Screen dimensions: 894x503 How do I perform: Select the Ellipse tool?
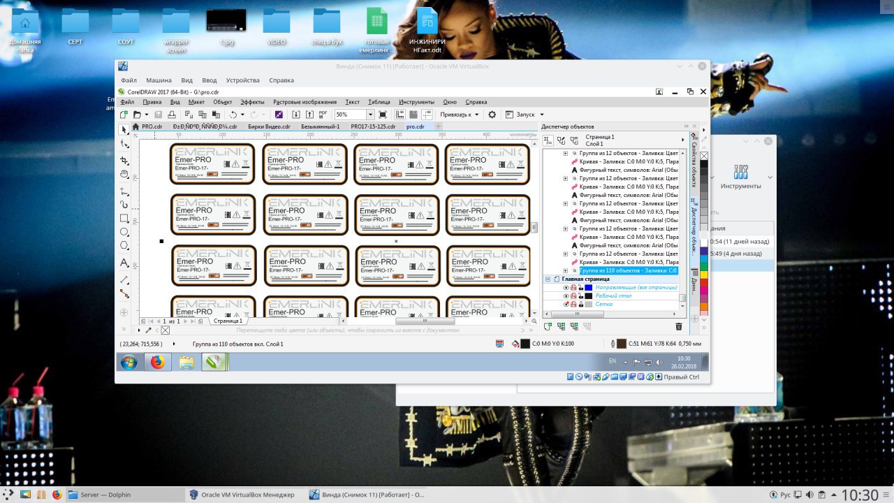point(124,232)
